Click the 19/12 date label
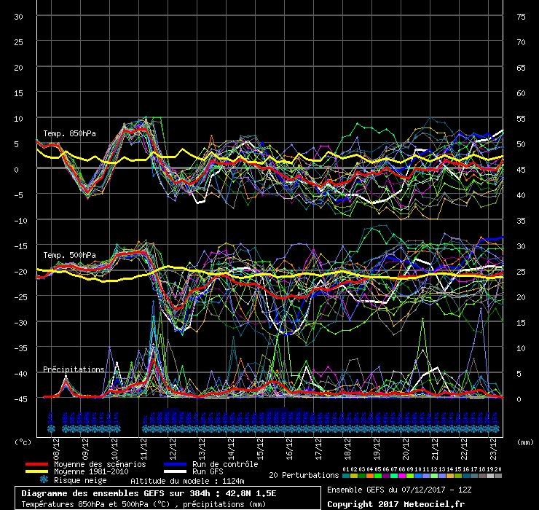The image size is (539, 510). 377,449
